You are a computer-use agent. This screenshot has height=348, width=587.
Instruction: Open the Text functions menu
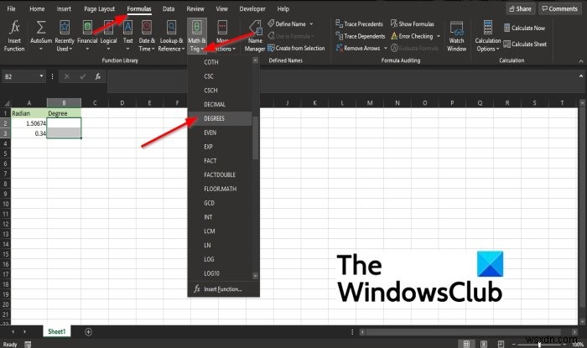tap(127, 36)
